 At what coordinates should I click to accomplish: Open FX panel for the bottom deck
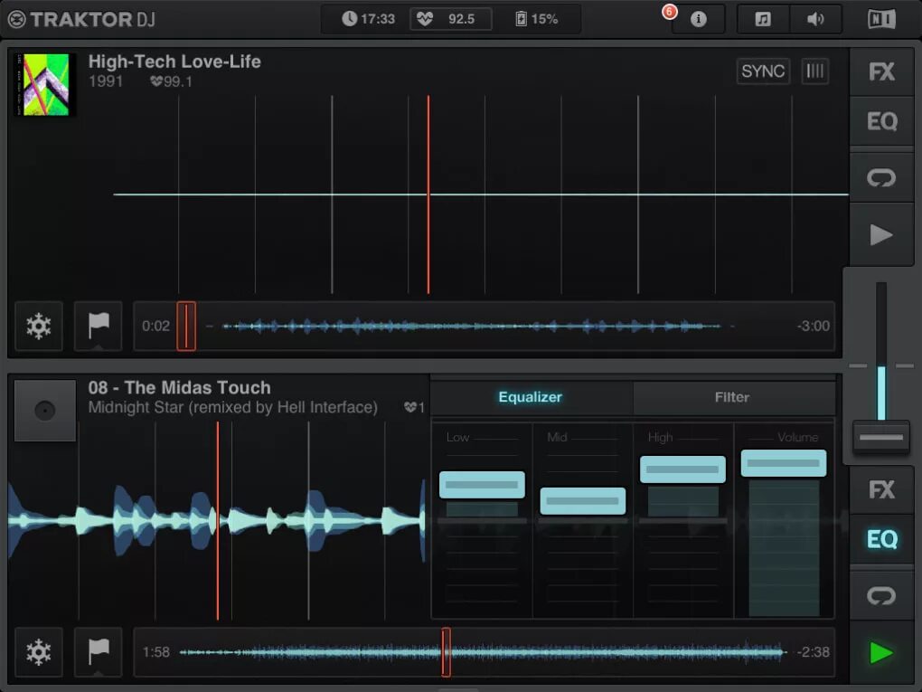(x=881, y=489)
